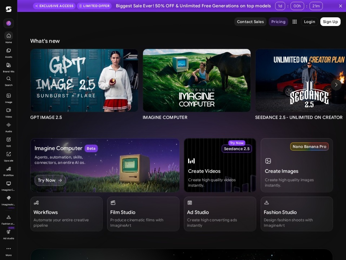Show next What's new cards

pyautogui.click(x=336, y=84)
